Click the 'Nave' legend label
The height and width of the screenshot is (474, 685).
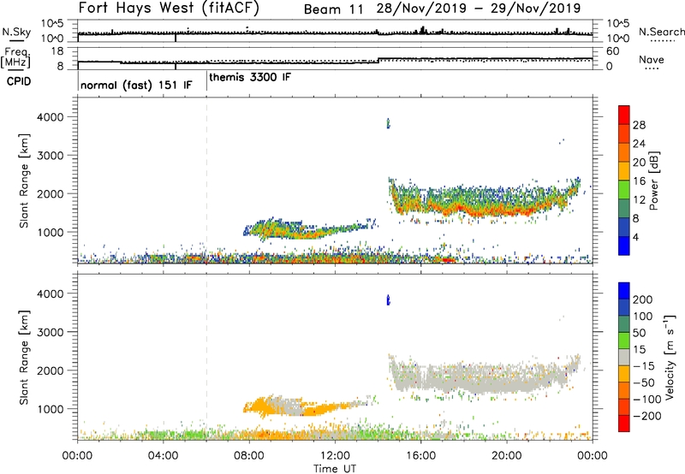[x=652, y=59]
